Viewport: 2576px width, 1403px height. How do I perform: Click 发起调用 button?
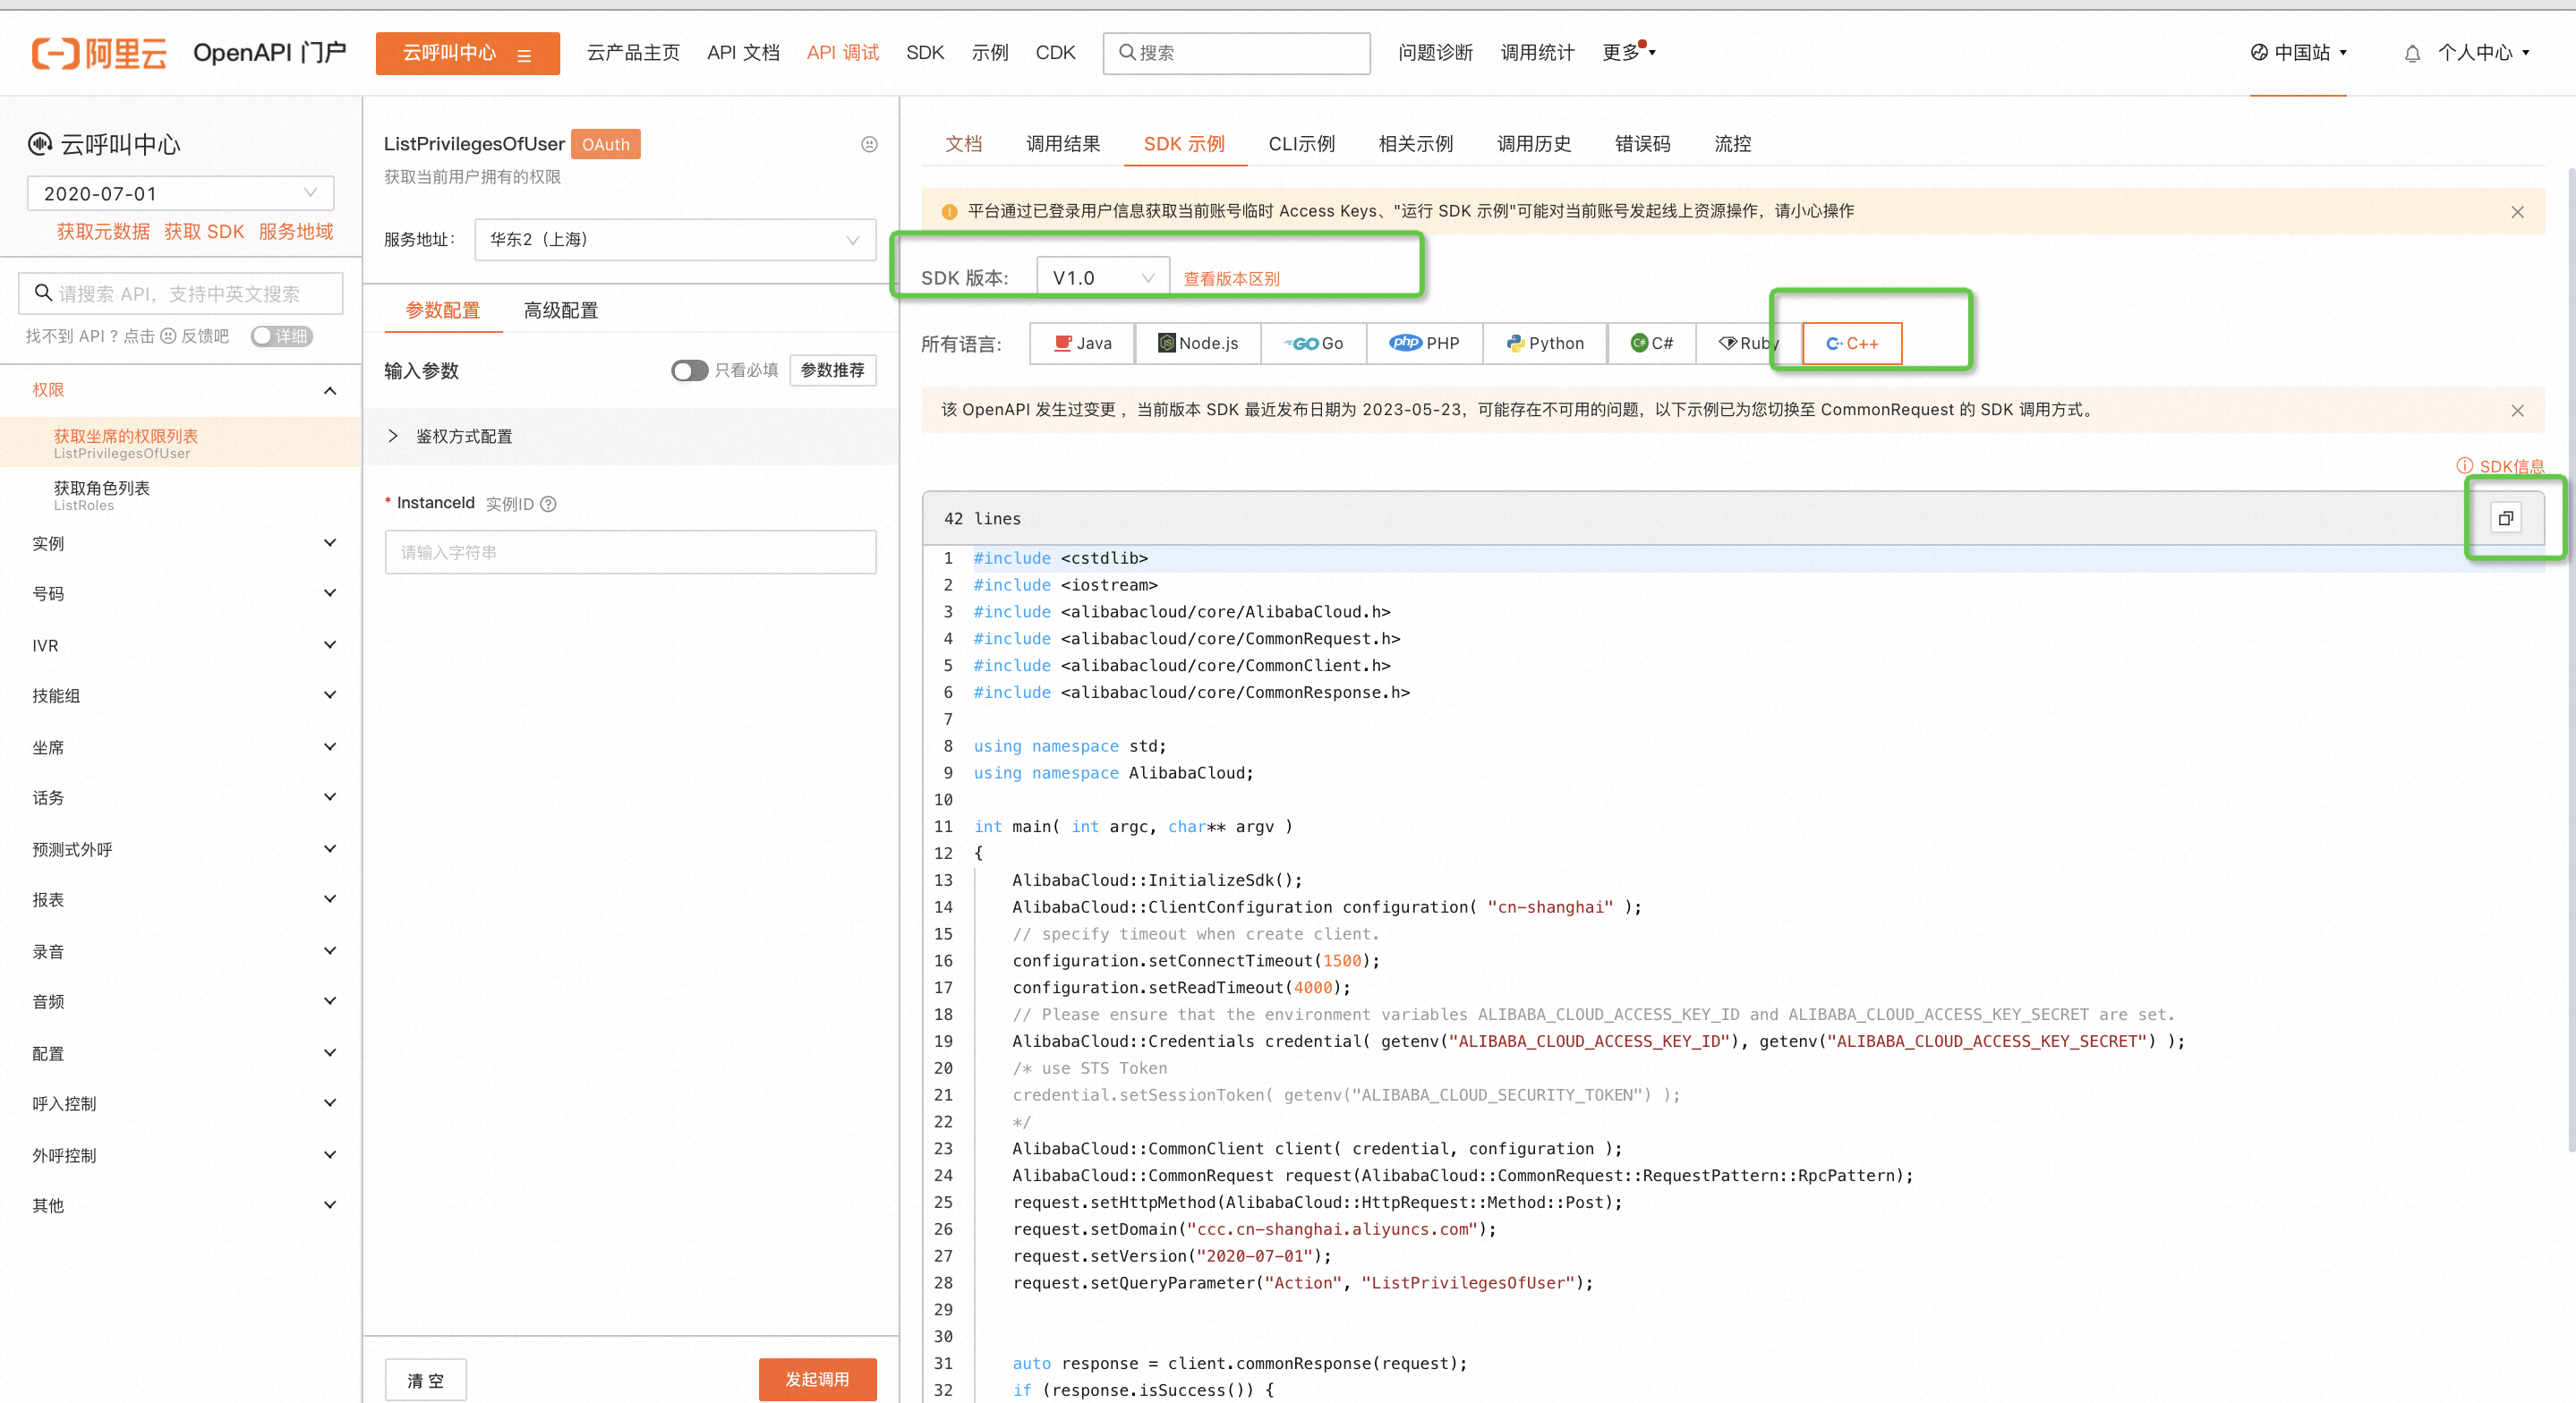817,1379
